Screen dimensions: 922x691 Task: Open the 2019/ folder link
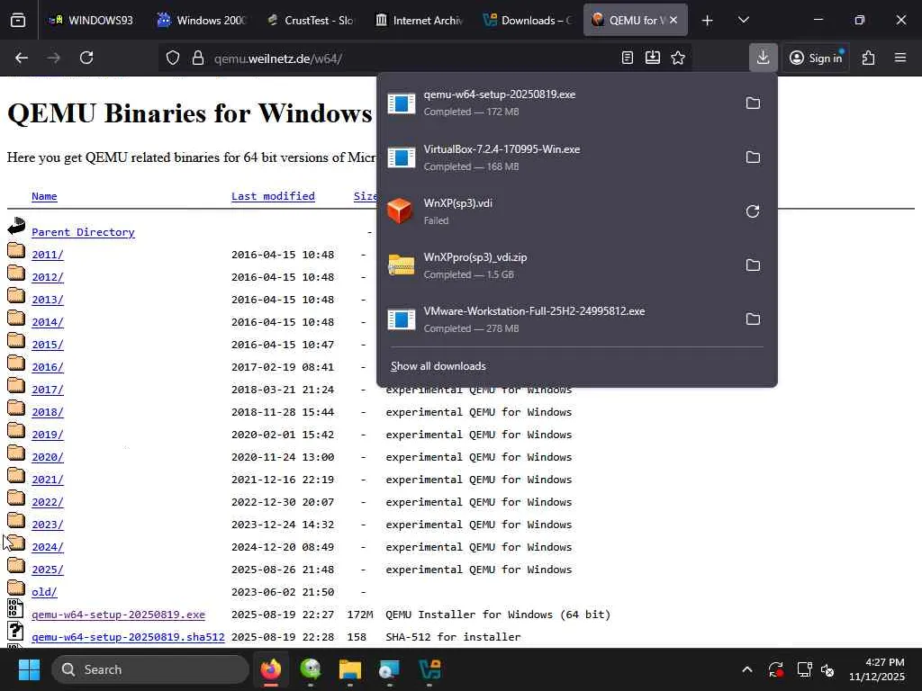pyautogui.click(x=48, y=435)
